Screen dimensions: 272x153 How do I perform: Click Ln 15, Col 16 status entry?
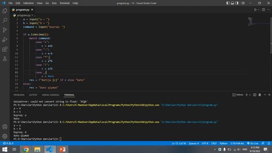point(178,143)
